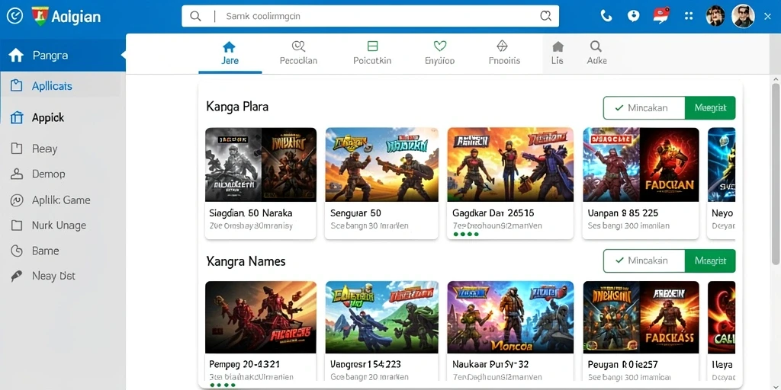Open the Enydiop heart tab
The image size is (781, 390).
pos(439,53)
